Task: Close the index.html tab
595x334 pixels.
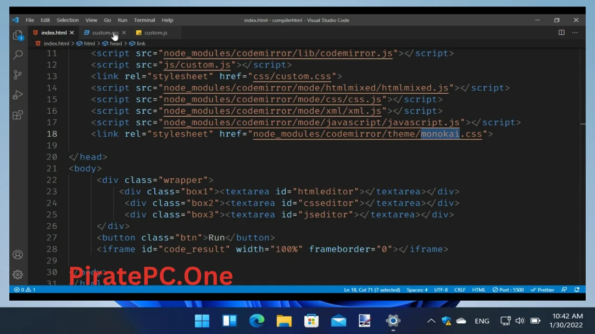Action: coord(72,32)
